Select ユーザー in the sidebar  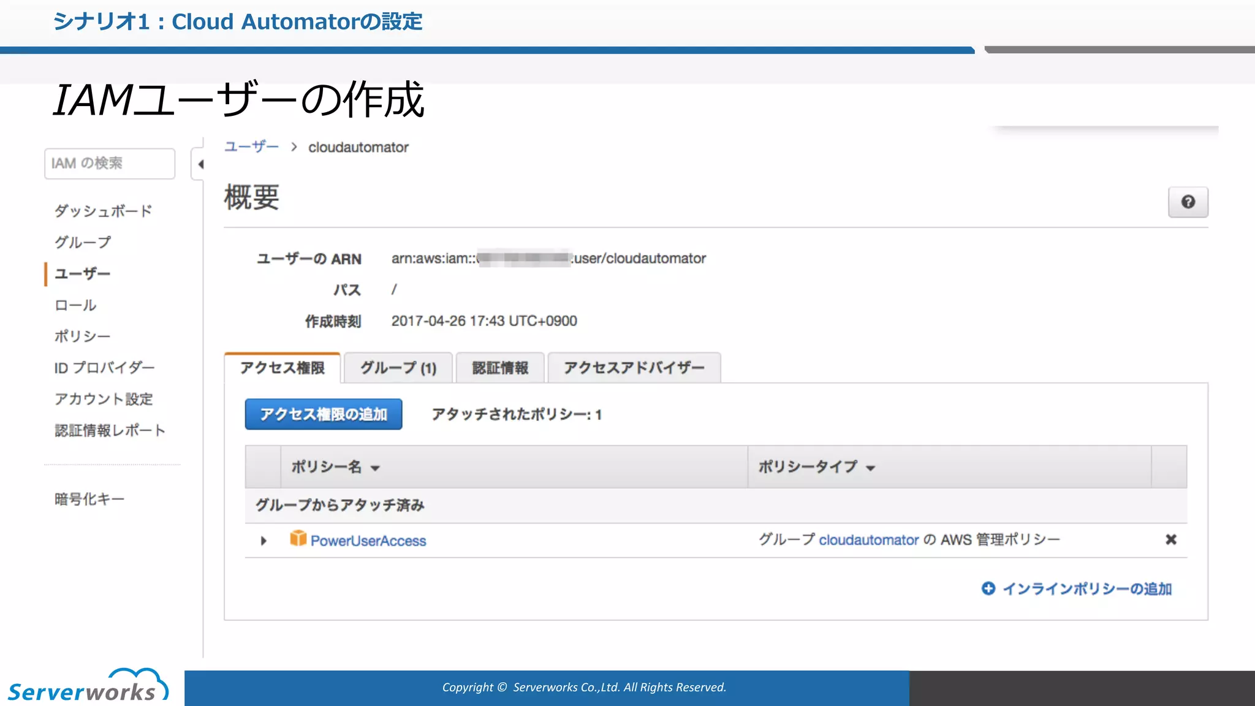click(83, 273)
